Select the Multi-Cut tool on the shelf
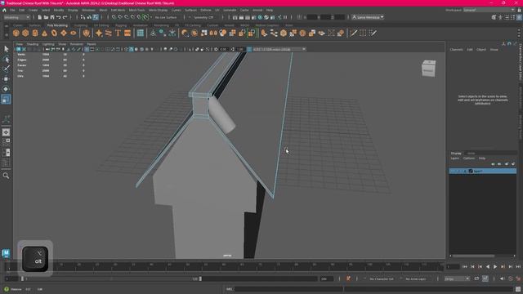 (x=353, y=33)
